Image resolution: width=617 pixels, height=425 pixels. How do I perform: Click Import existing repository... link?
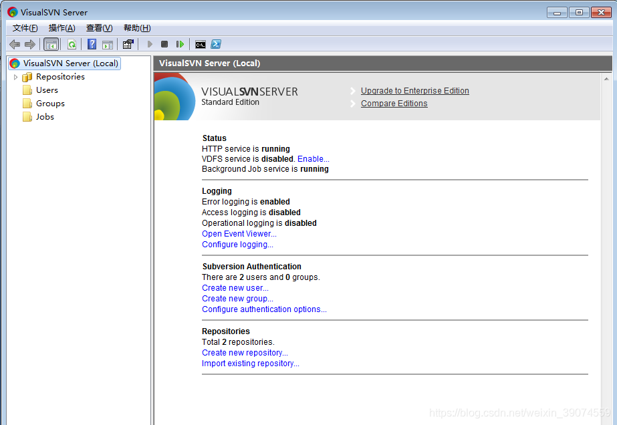(250, 364)
